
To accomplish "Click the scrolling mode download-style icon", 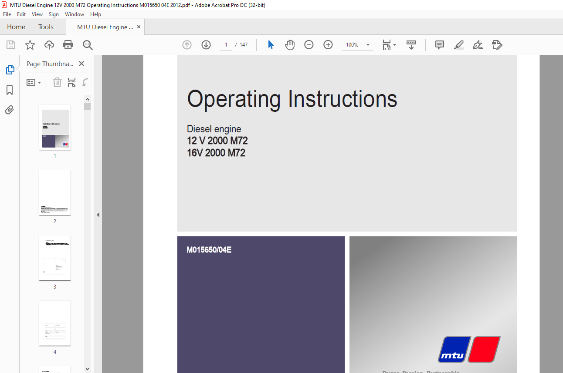I will [411, 45].
